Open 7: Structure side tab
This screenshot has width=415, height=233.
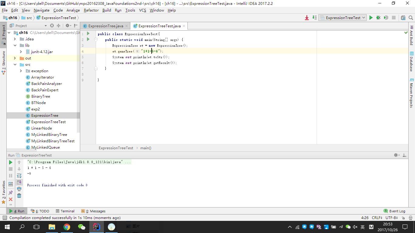(3, 62)
